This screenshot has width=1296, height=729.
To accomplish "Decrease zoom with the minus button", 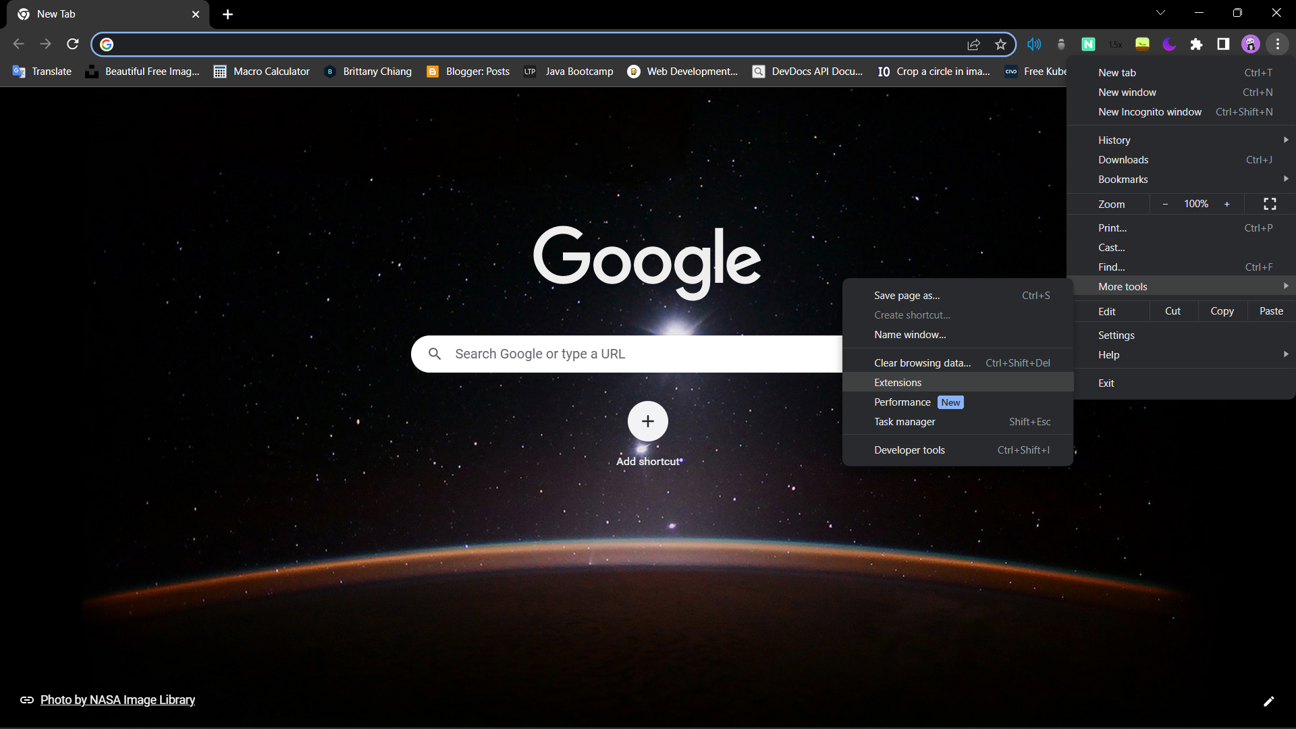I will point(1165,204).
